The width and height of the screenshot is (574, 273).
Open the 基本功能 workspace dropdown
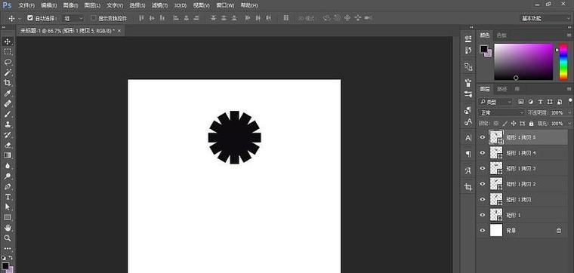coord(545,18)
